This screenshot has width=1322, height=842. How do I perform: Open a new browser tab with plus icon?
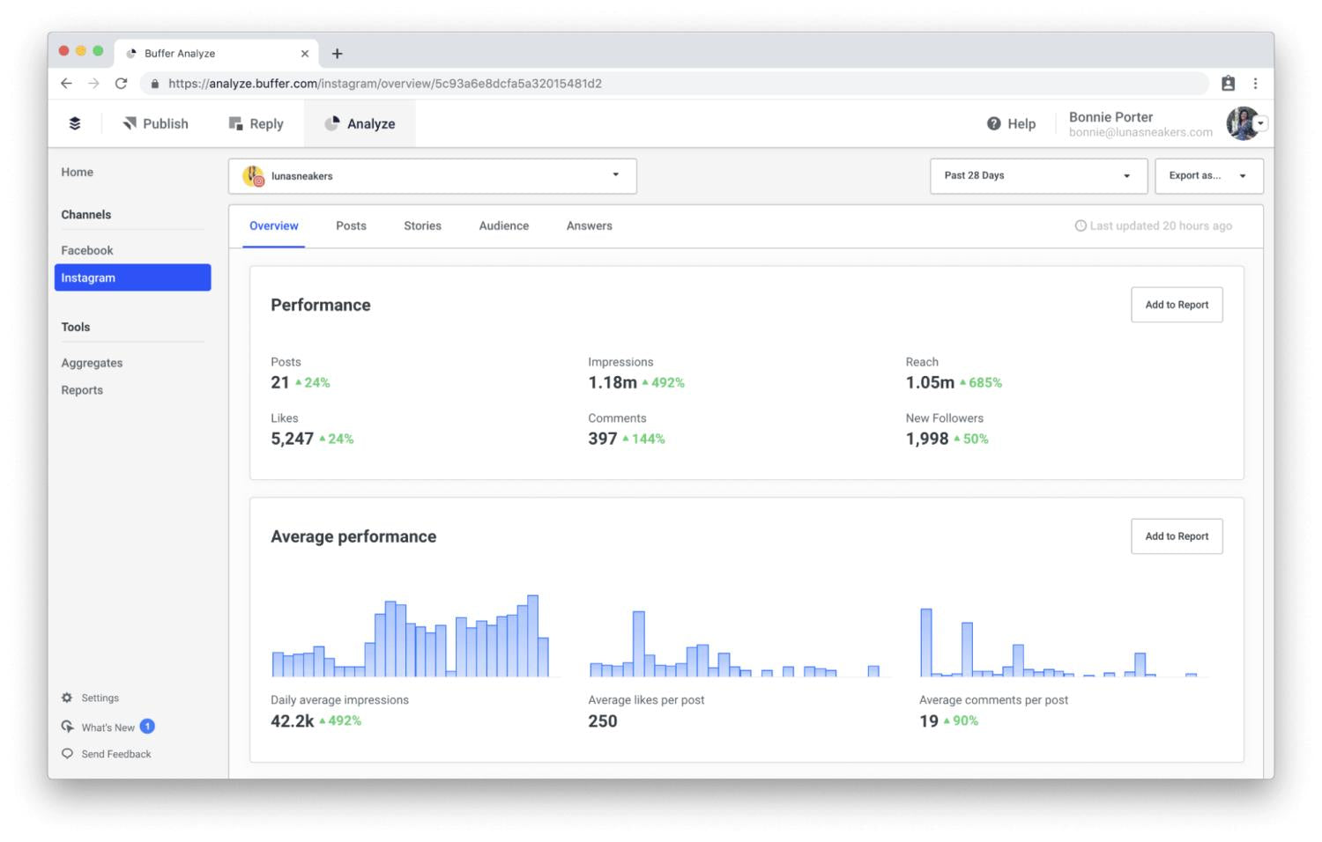click(x=337, y=54)
